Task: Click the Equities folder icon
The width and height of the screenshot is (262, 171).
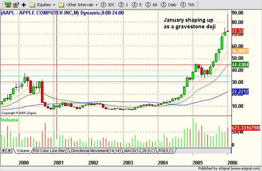Action: pos(32,5)
